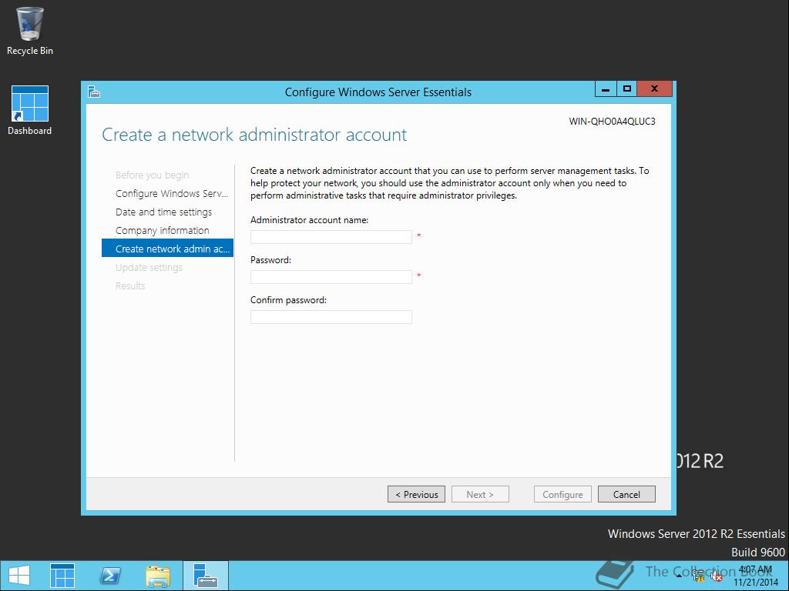
Task: Select the Update settings step
Action: (x=149, y=267)
